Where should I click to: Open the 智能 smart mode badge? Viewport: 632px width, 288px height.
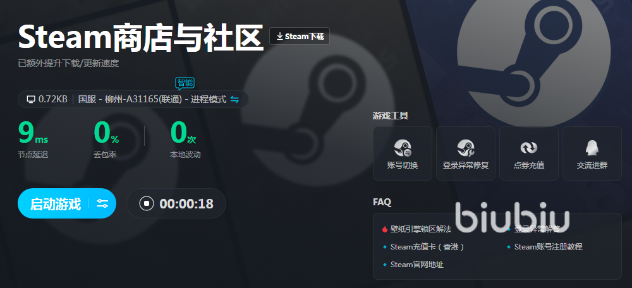(185, 83)
